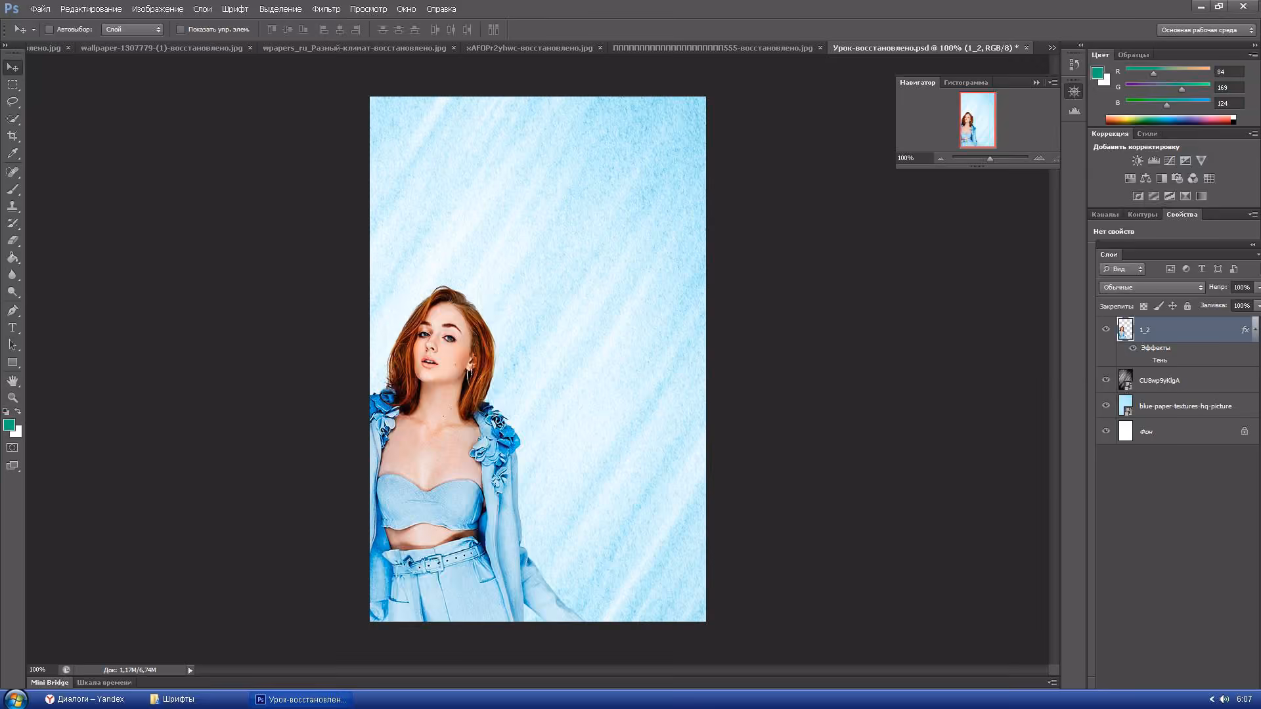Select the Crop tool

12,136
